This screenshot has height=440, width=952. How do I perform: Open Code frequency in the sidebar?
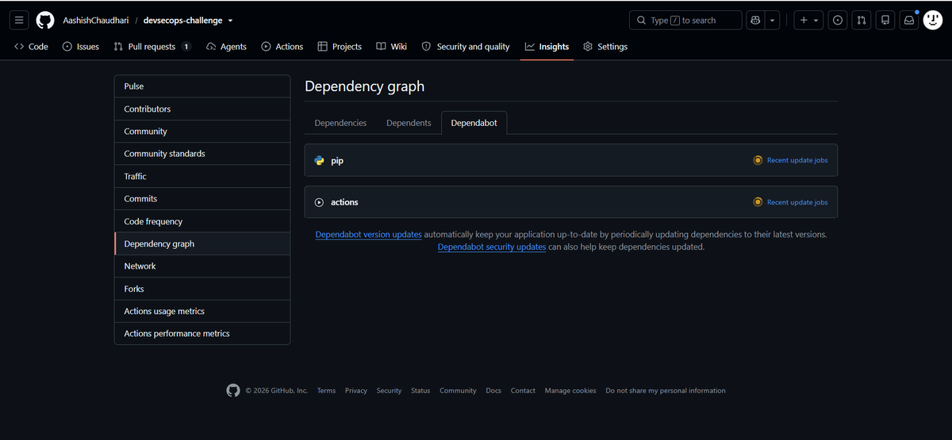[x=202, y=221]
